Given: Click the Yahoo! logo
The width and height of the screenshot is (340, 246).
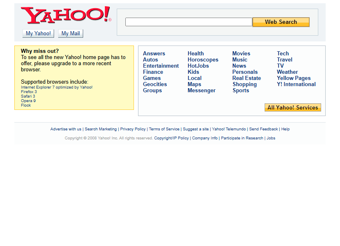Looking at the screenshot, I should point(66,15).
